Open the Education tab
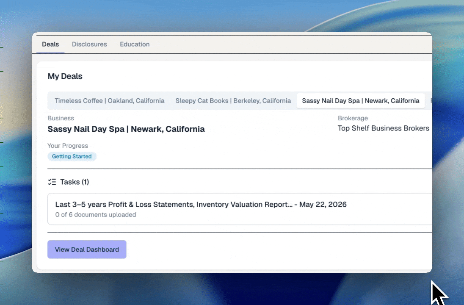This screenshot has height=305, width=464. [135, 44]
